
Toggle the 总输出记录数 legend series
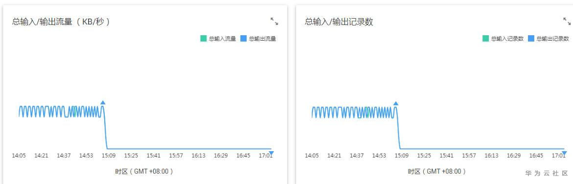549,38
